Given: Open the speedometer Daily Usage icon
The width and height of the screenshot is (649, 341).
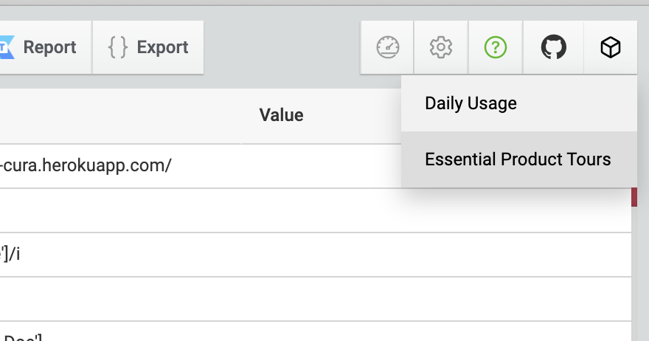Looking at the screenshot, I should click(x=387, y=47).
